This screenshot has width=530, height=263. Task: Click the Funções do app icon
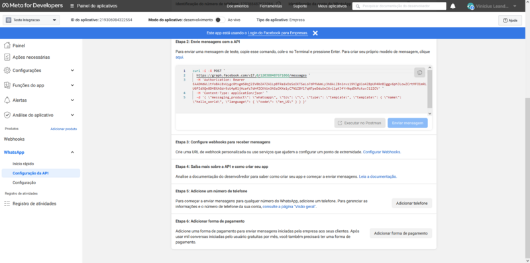(7, 85)
